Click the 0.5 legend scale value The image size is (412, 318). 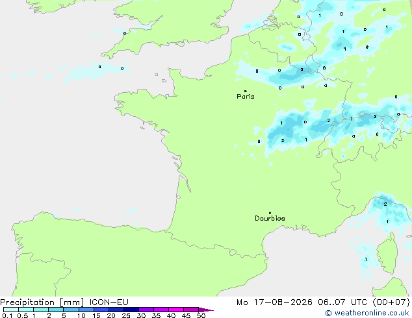(x=22, y=315)
